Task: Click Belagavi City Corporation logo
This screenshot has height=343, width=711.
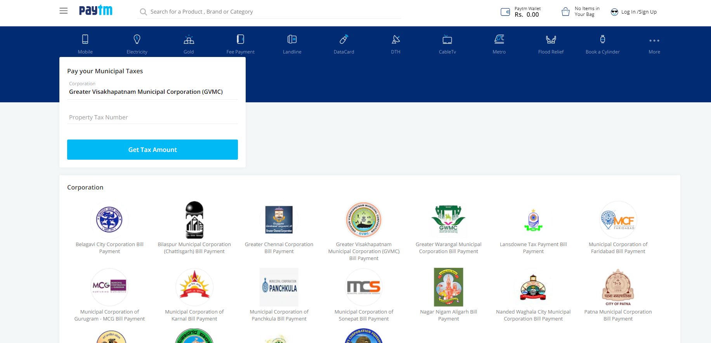Action: click(109, 219)
